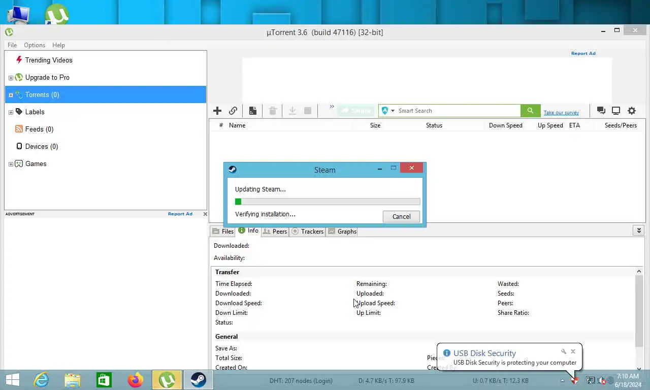650x390 pixels.
Task: Switch to the Peers tab
Action: tap(275, 232)
